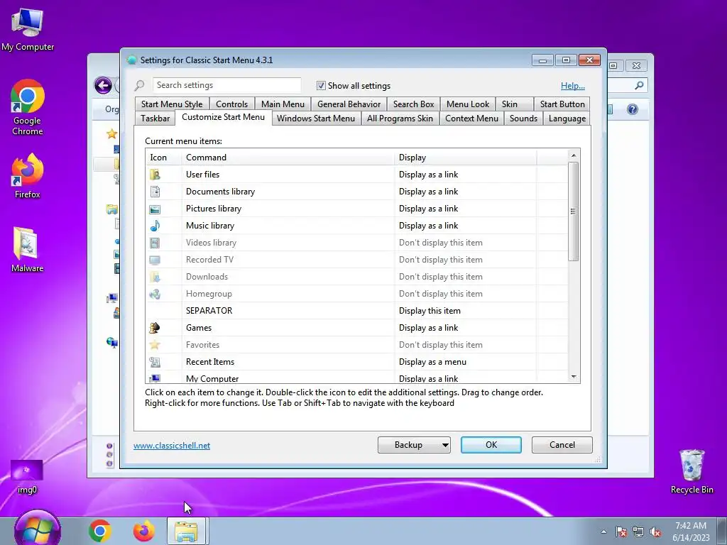Click the Search settings field
Screen dimensions: 727x545
pos(226,85)
